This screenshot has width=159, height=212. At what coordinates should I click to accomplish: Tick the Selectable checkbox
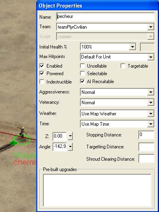[x=82, y=74]
